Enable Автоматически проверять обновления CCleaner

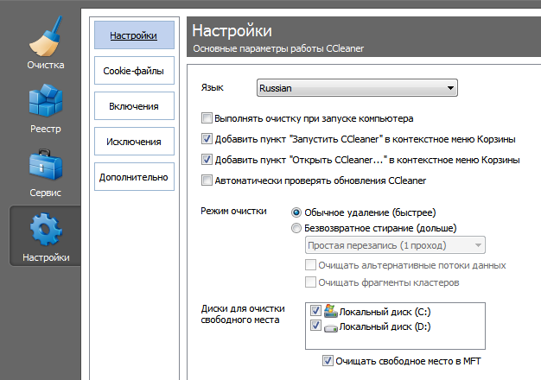[207, 180]
